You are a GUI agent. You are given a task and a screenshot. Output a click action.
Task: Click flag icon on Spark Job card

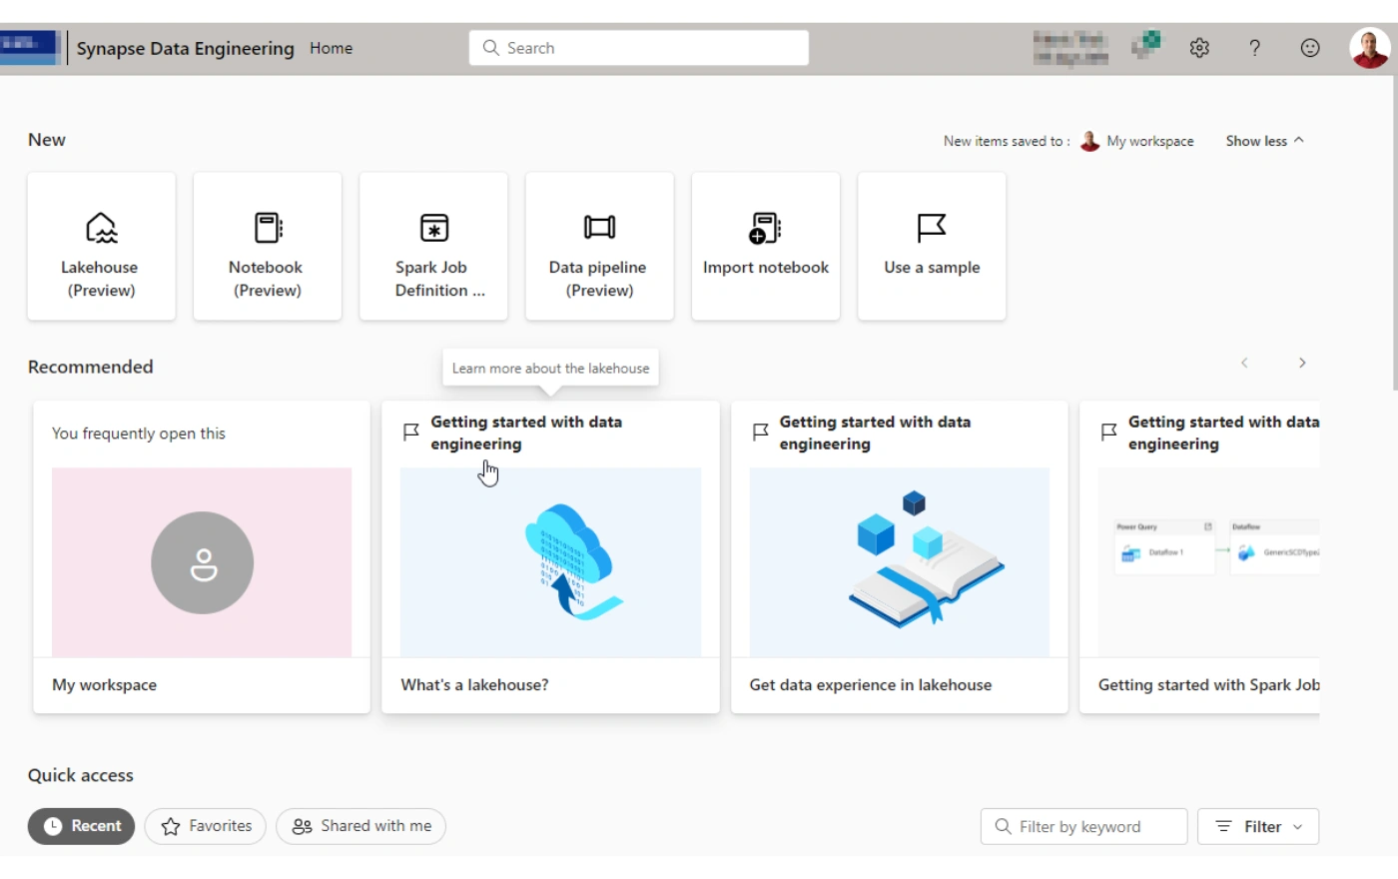click(1108, 432)
